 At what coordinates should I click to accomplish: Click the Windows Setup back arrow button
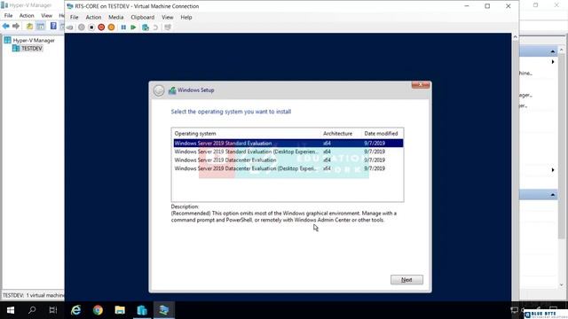tap(159, 90)
